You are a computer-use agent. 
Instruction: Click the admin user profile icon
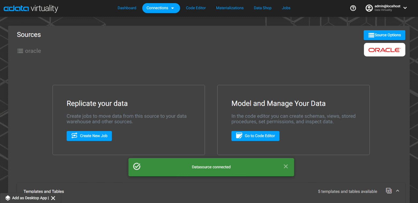[x=369, y=8]
